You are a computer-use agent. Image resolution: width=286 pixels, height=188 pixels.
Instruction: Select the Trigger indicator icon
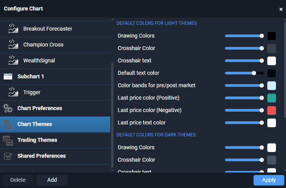[13, 92]
